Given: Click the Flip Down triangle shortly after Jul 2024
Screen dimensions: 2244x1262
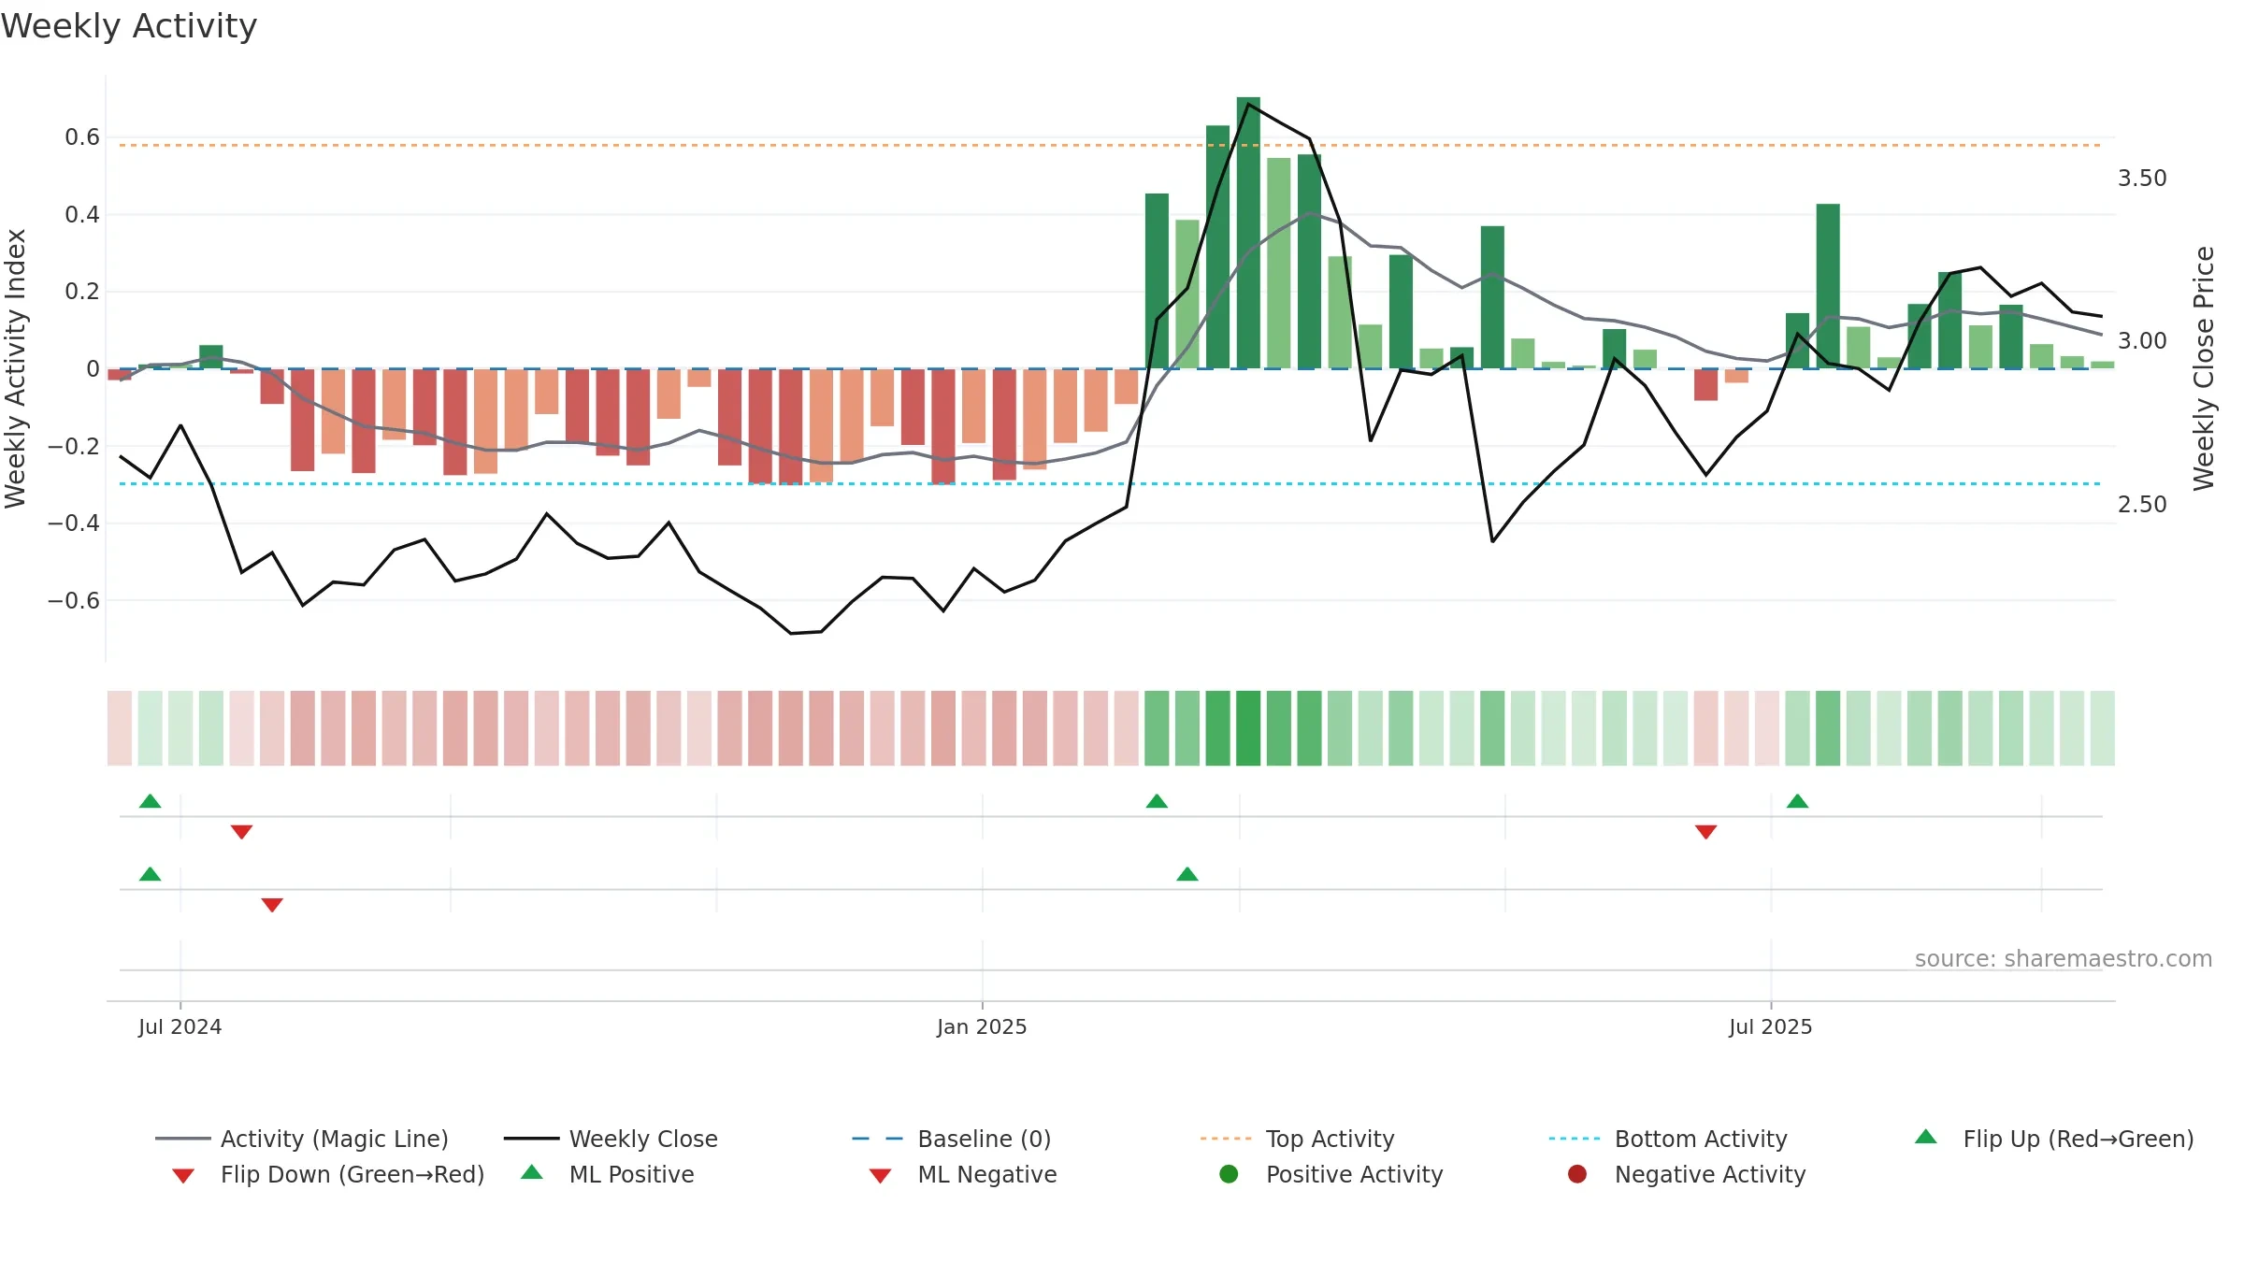Looking at the screenshot, I should coord(241,832).
